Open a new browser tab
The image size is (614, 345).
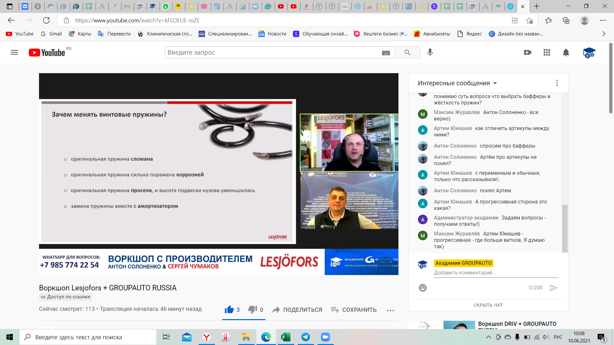(537, 6)
